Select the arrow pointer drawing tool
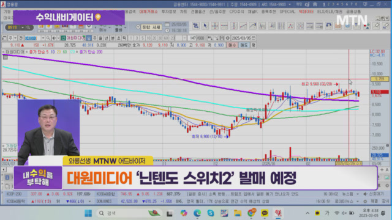 point(205,26)
